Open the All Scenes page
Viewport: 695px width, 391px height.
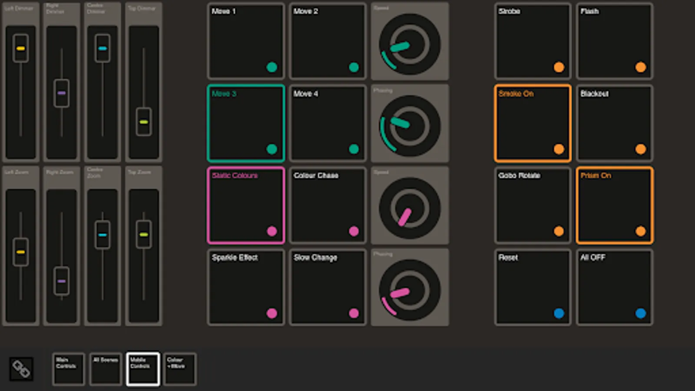pos(105,369)
